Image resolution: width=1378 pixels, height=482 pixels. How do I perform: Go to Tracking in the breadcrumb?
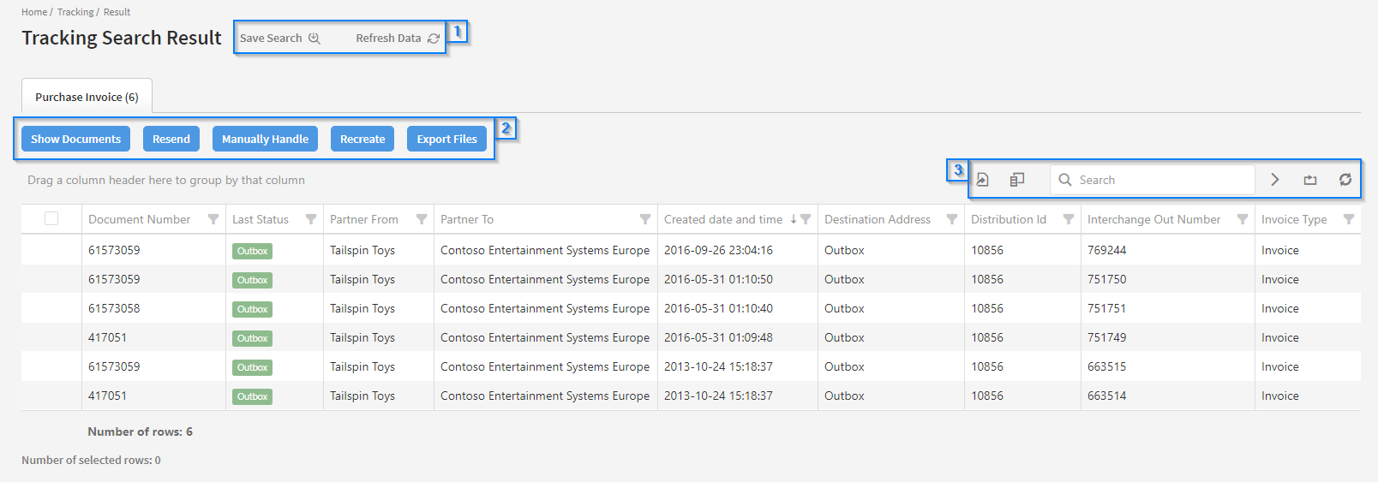tap(75, 12)
